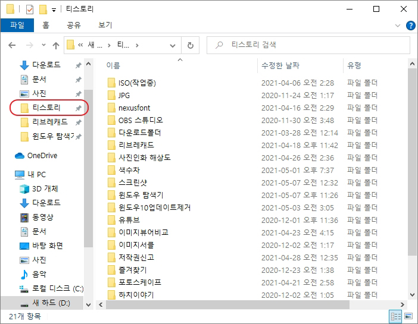This screenshot has height=324, width=418.
Task: Open the blue Help question mark icon
Action: pyautogui.click(x=410, y=26)
